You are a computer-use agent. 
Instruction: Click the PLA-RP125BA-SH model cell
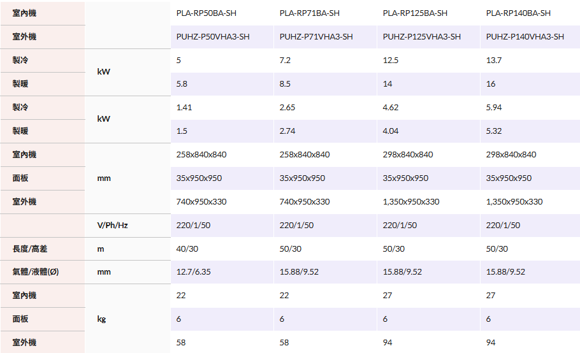[x=415, y=13]
